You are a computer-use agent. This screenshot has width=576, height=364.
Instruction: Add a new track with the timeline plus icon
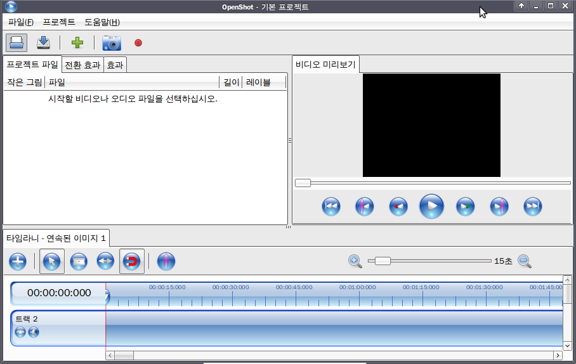18,261
